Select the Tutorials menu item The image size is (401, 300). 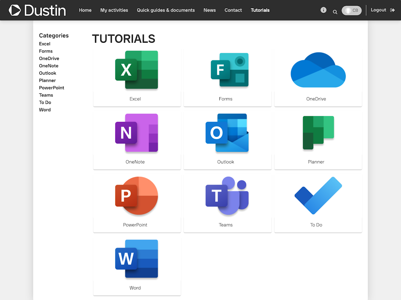pos(260,10)
